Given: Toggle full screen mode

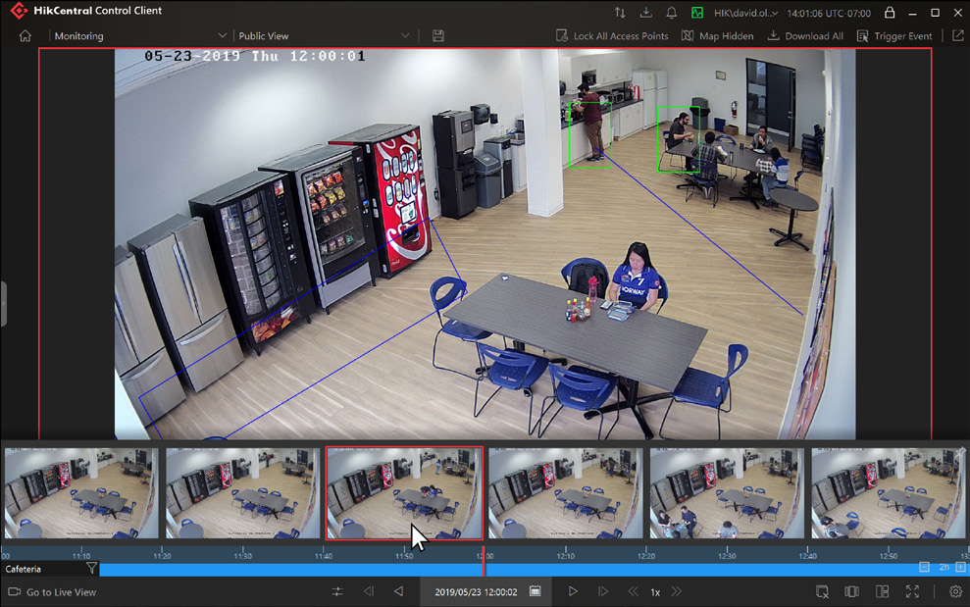Looking at the screenshot, I should (x=912, y=591).
